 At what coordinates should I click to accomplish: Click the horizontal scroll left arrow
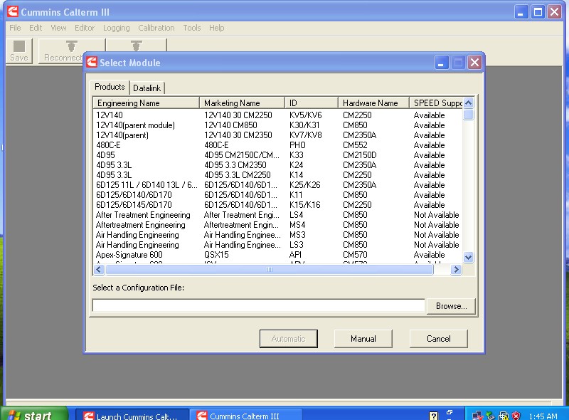click(99, 270)
